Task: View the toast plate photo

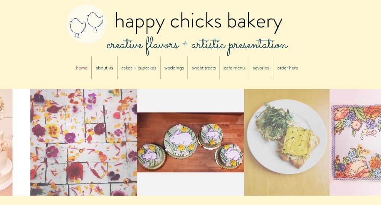Action: [x=287, y=142]
